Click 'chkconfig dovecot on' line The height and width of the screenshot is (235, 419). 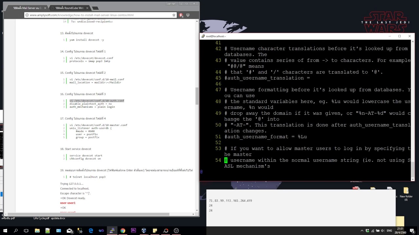click(85, 159)
